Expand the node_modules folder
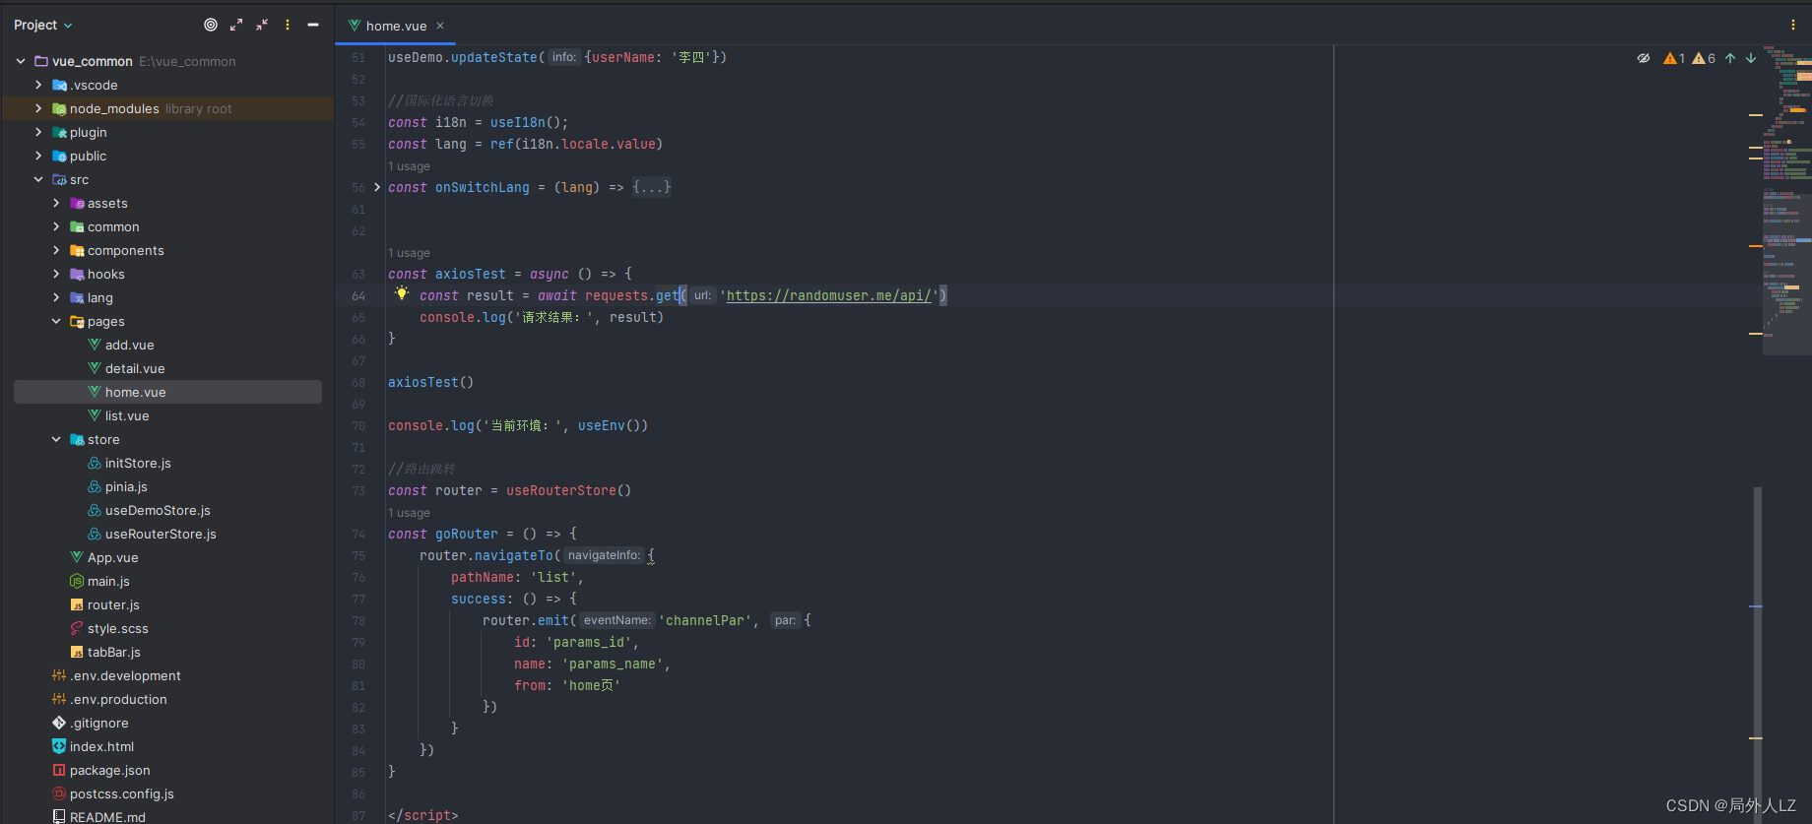 [38, 108]
